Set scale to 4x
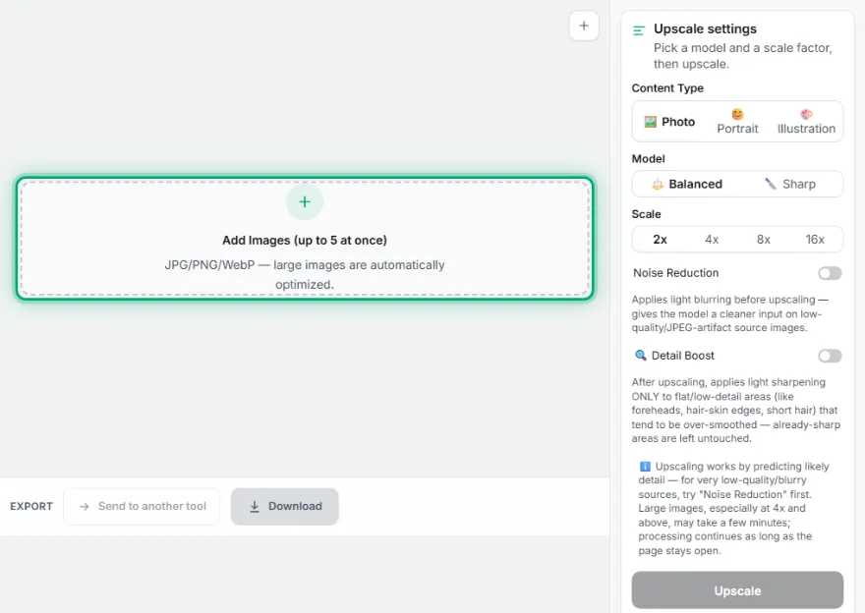 point(712,240)
